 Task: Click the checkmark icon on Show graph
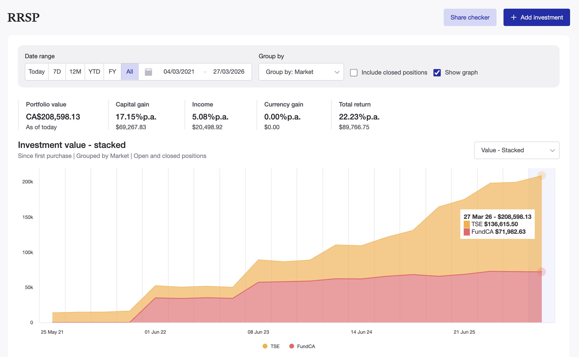coord(437,72)
